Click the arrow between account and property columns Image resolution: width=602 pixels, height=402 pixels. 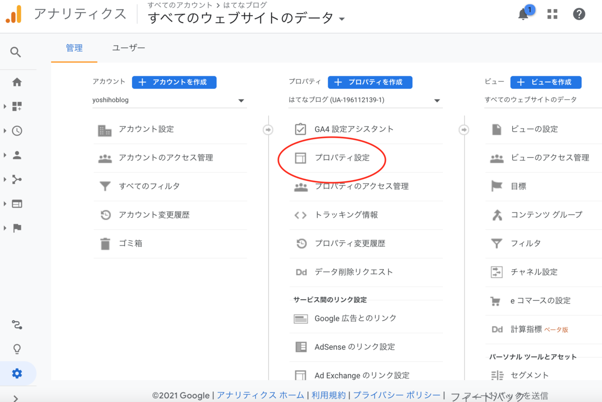(x=268, y=130)
